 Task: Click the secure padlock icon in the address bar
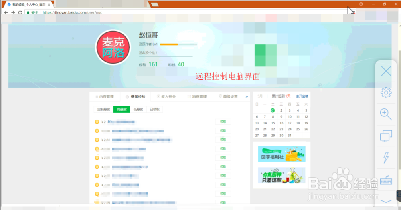coord(28,12)
